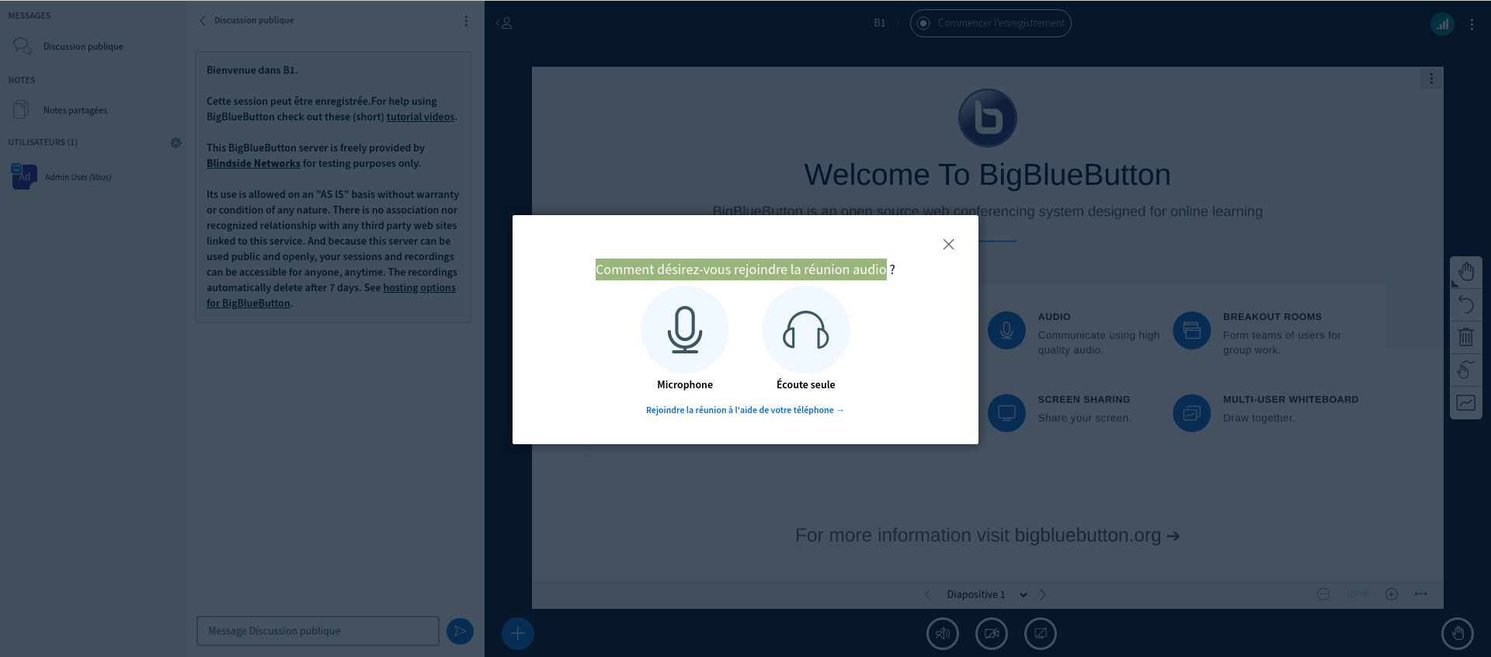Hide chat with back chevron
1491x657 pixels.
pos(203,21)
